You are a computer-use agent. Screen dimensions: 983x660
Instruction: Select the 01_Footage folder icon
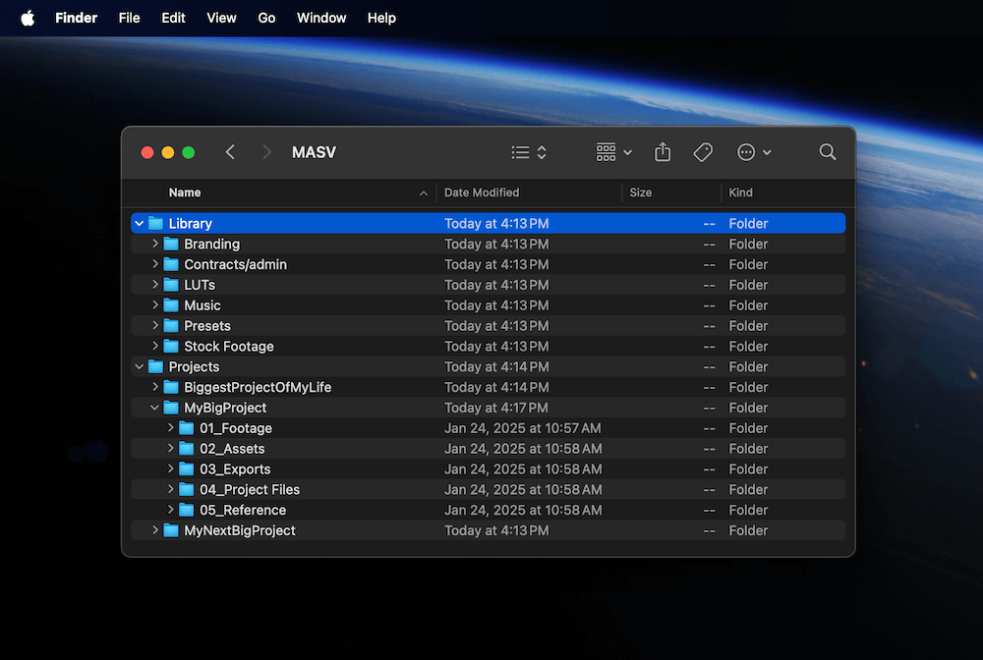[186, 428]
